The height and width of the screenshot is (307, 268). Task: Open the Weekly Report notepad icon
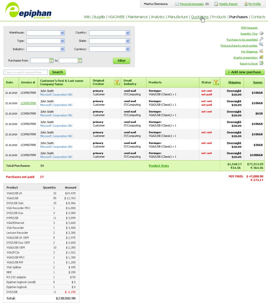coord(216,4)
